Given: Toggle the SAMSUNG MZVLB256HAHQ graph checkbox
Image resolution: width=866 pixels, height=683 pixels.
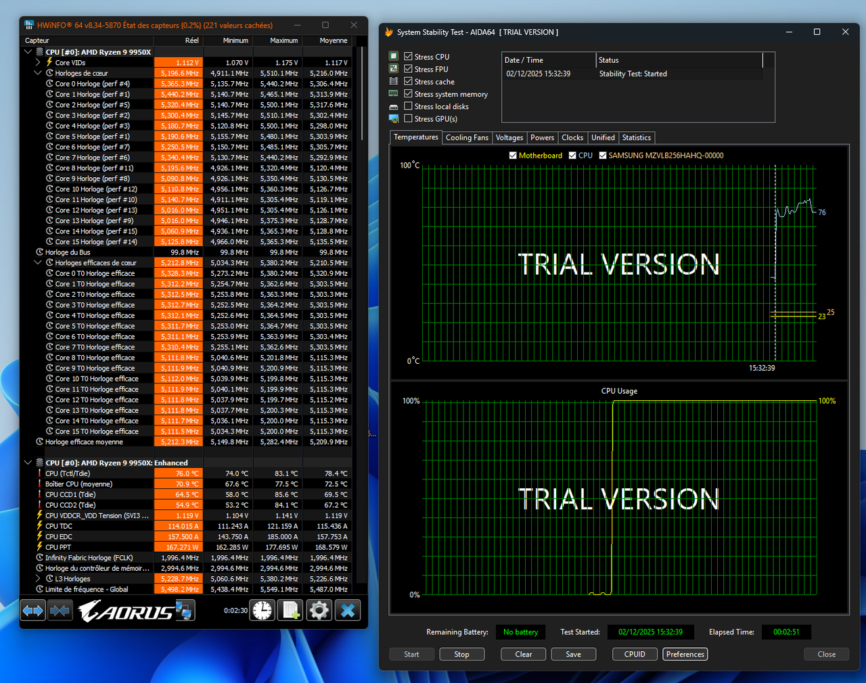Looking at the screenshot, I should [x=602, y=156].
